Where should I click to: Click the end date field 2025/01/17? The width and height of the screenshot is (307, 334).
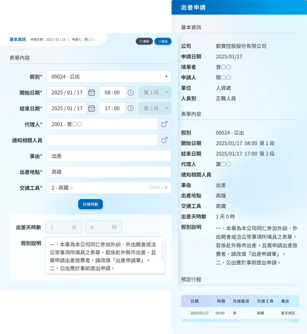[x=67, y=108]
